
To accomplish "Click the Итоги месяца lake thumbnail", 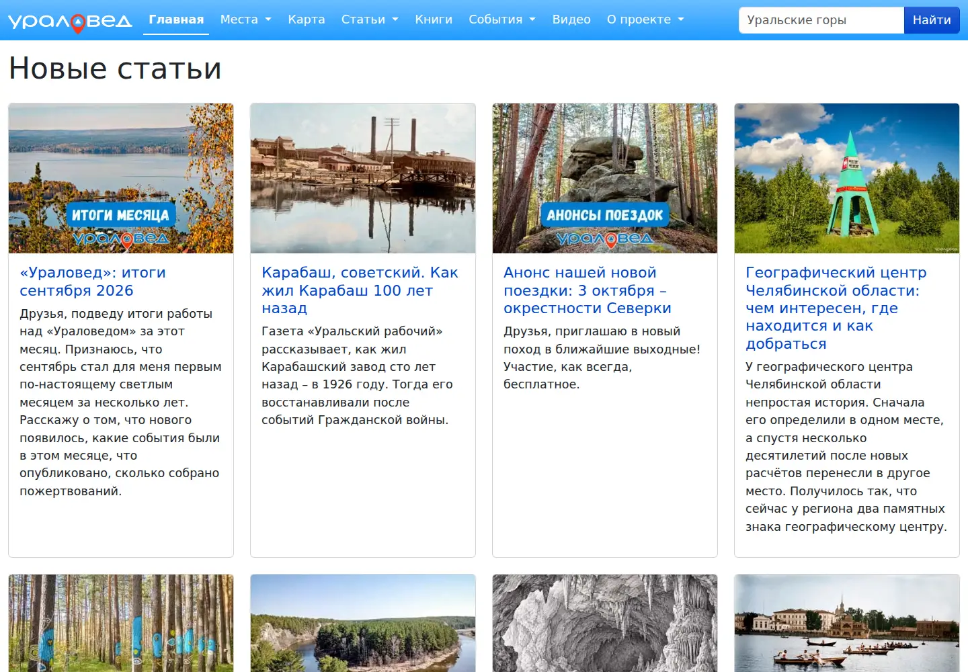I will coord(121,178).
